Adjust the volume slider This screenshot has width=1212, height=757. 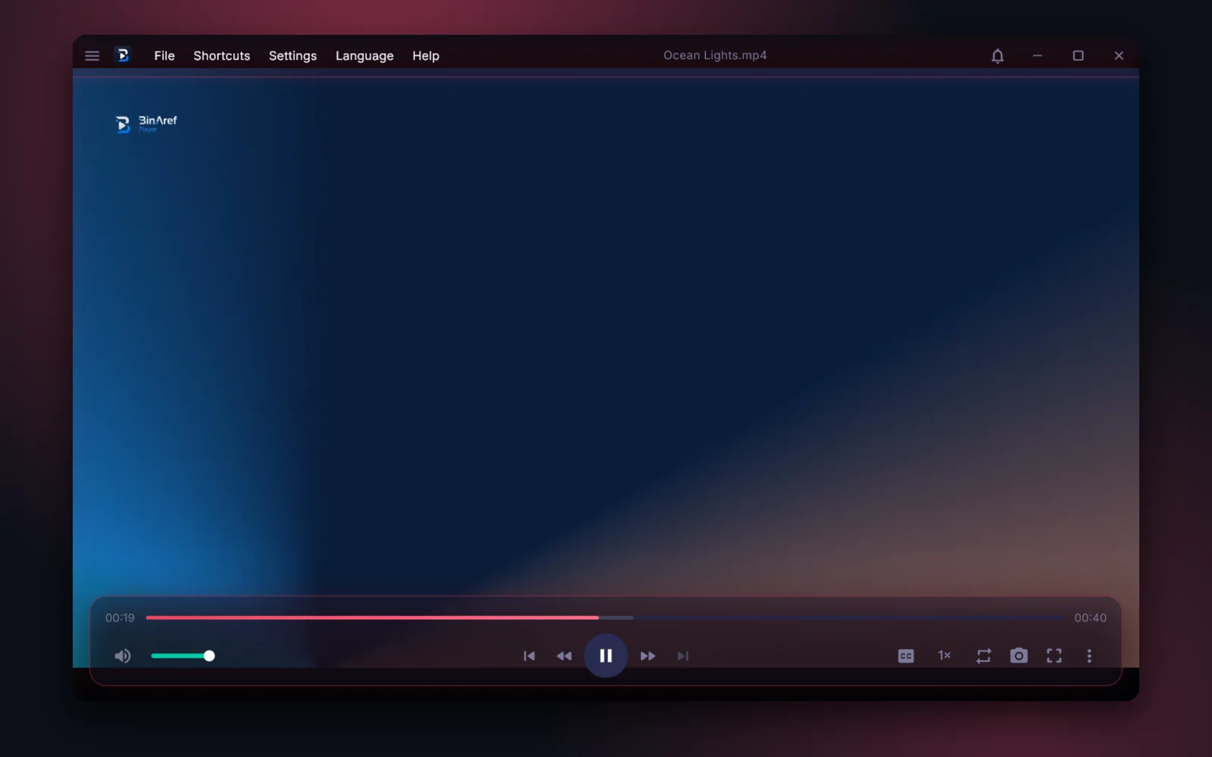[x=183, y=656]
